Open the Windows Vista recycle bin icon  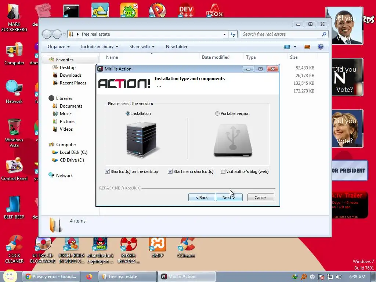point(14,133)
